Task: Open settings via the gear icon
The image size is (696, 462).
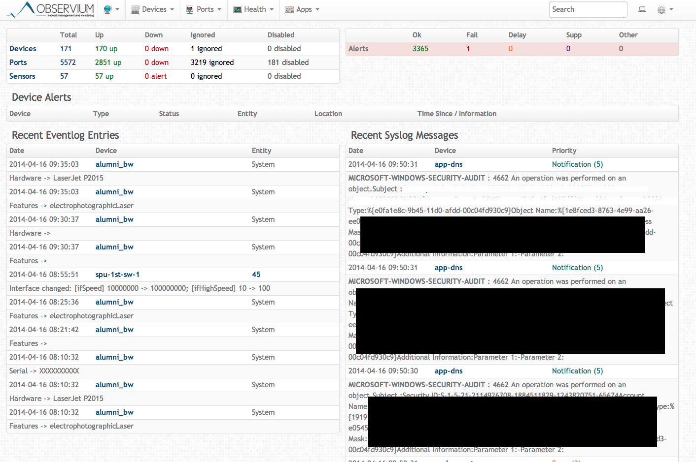Action: coord(661,9)
